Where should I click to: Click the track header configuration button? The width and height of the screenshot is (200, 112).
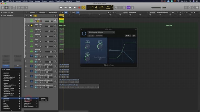(x=56, y=16)
